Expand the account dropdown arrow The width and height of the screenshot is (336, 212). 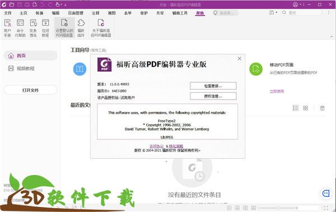point(300,4)
